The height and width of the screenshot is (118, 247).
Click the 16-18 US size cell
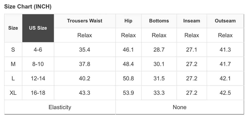point(38,93)
